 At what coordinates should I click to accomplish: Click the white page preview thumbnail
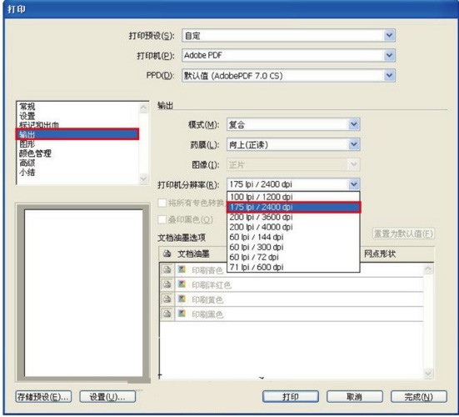[83, 293]
